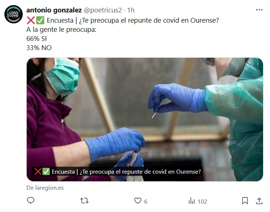Open the Long Covid Awareness profile avatar

click(14, 14)
